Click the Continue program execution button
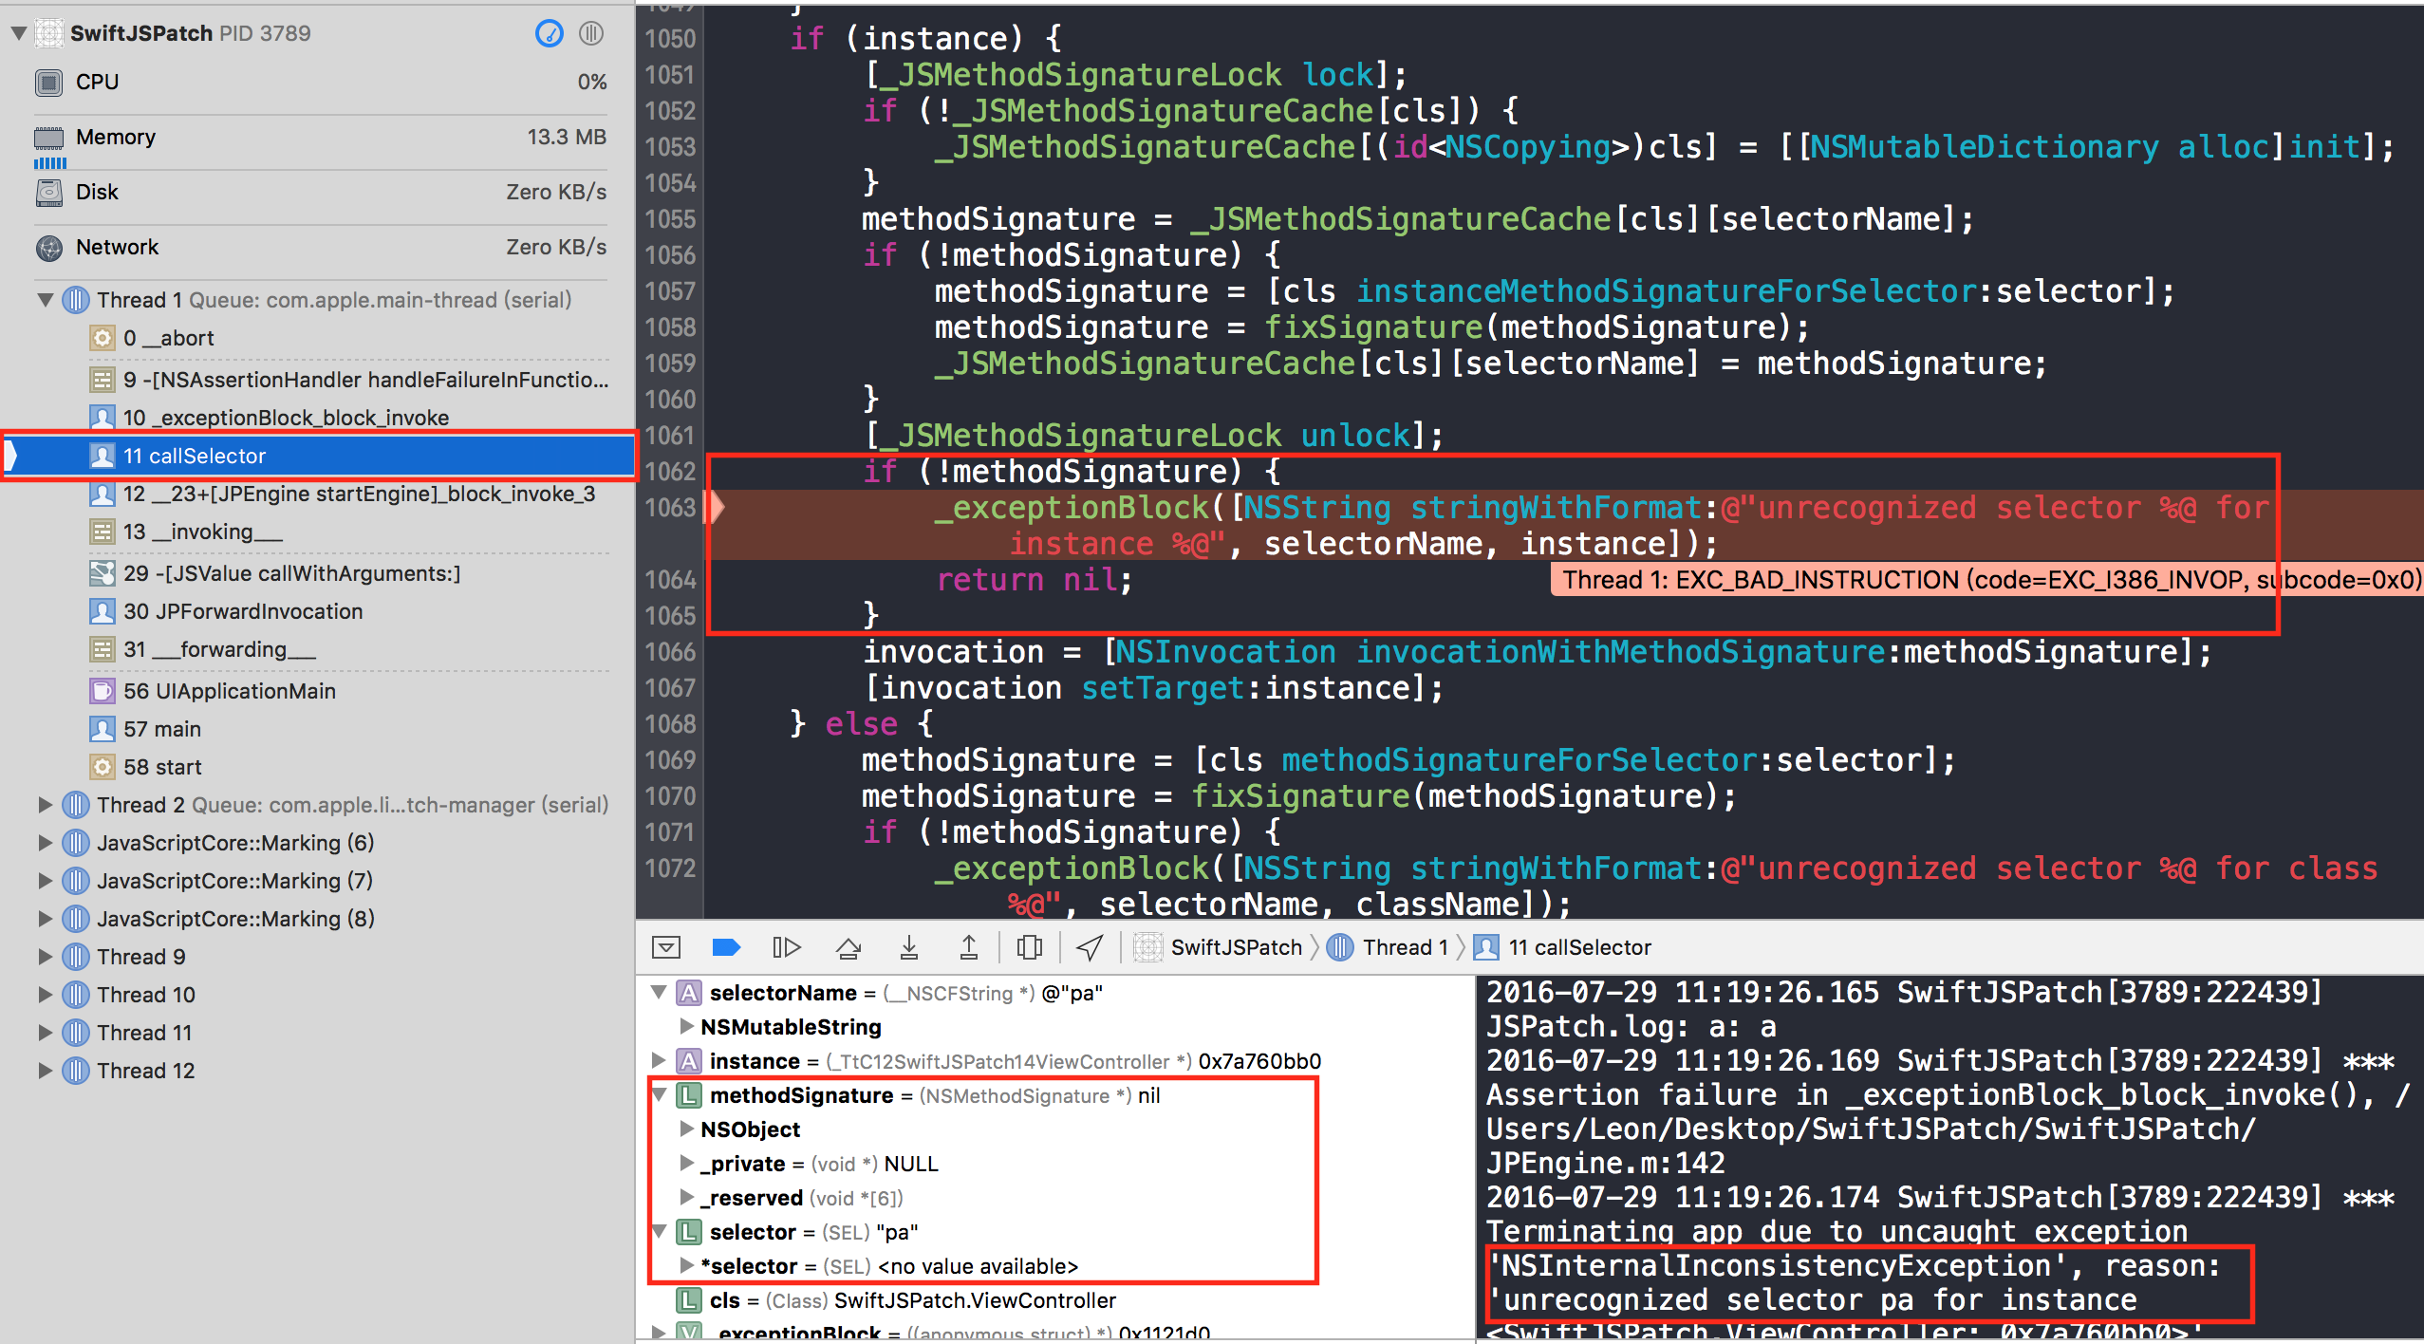The height and width of the screenshot is (1344, 2424). pyautogui.click(x=786, y=947)
